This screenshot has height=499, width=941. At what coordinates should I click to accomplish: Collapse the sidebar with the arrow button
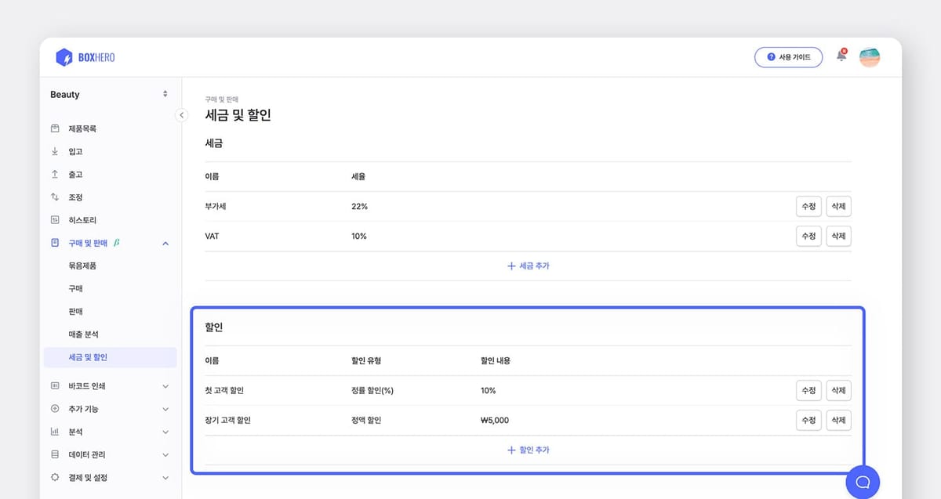[181, 115]
